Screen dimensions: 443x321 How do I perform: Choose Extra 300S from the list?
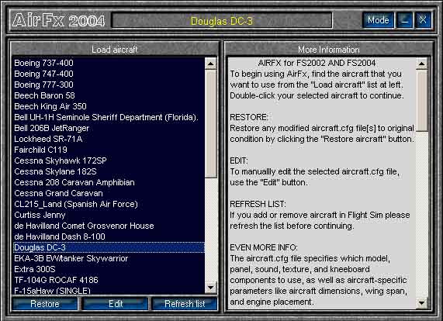tap(109, 269)
